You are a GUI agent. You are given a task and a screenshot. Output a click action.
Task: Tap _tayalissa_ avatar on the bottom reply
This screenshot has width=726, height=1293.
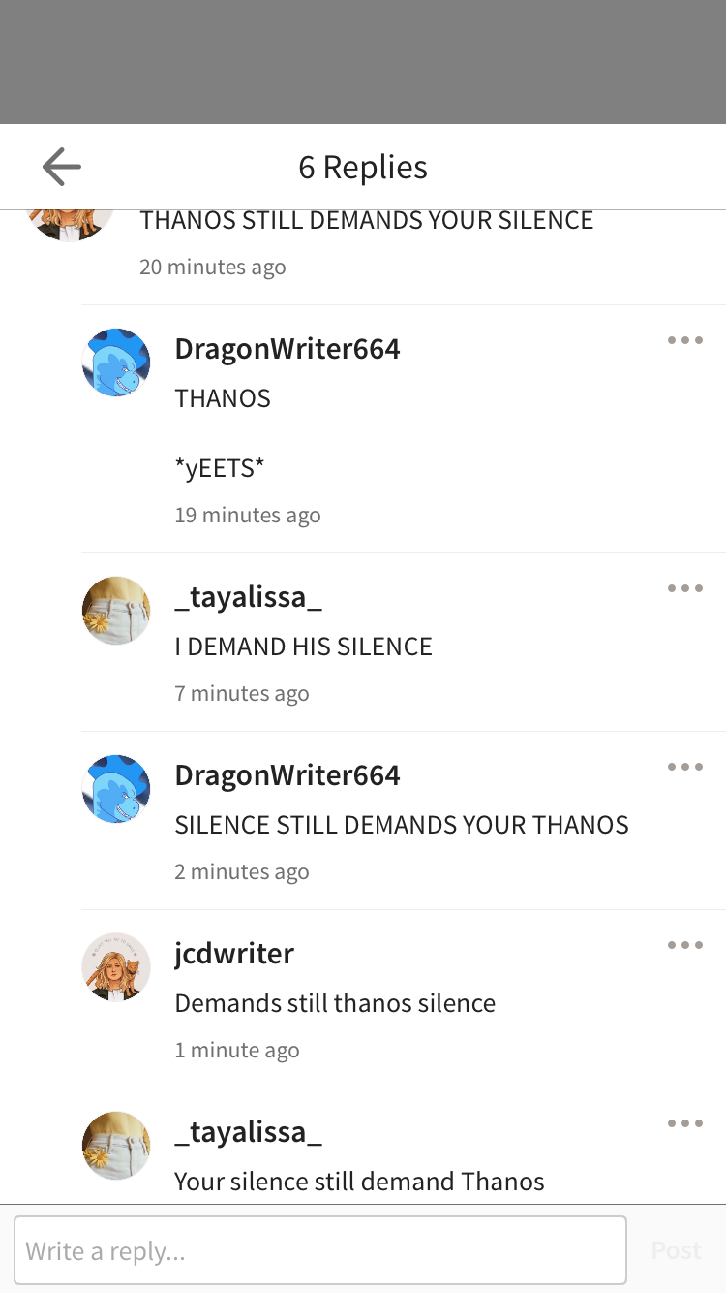click(x=116, y=1146)
